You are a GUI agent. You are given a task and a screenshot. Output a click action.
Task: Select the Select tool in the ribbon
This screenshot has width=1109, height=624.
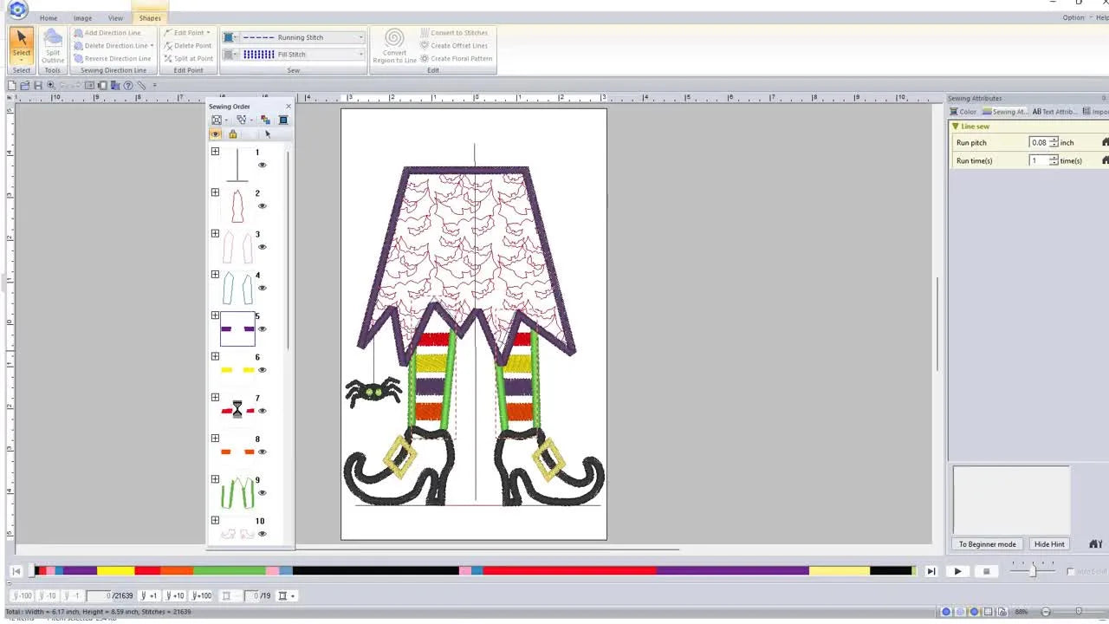(21, 43)
